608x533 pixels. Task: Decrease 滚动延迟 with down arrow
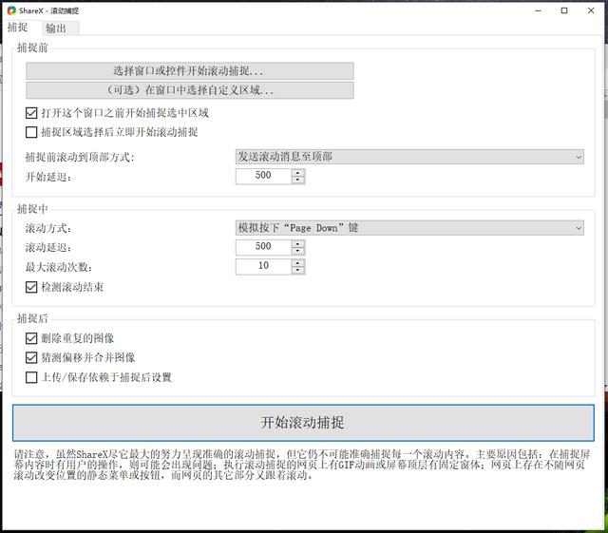(297, 251)
